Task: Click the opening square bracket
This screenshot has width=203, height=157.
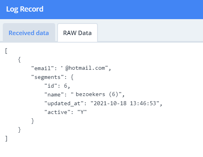Action: [x=6, y=51]
